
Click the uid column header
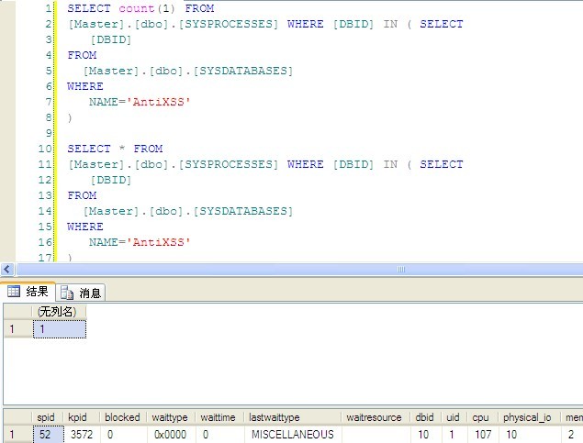(454, 417)
